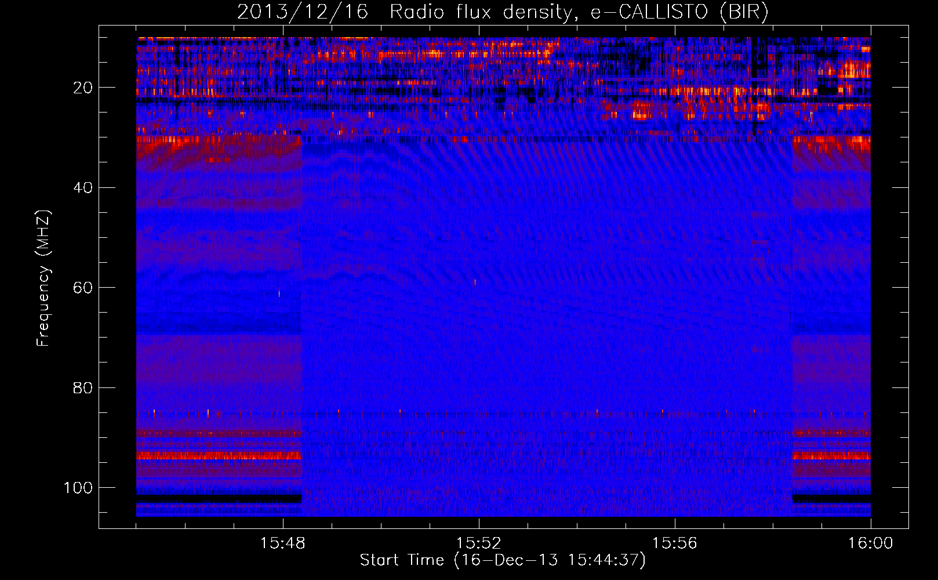Click the 80 frequency tick label

point(83,388)
